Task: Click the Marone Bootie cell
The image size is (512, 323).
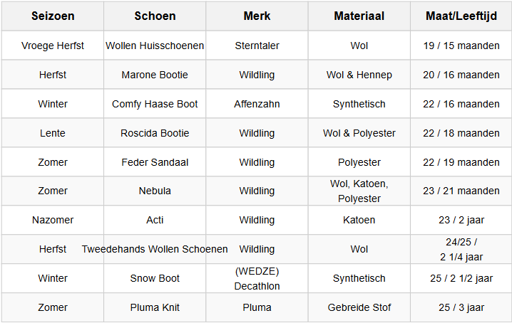Action: pos(155,75)
